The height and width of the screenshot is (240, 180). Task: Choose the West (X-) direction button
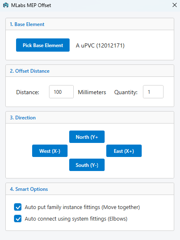coord(50,151)
